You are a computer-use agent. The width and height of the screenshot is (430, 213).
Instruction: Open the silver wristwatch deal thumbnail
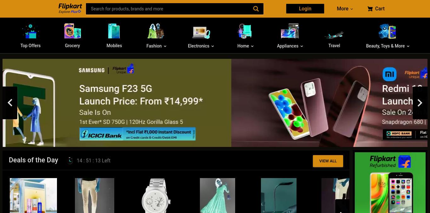156,195
